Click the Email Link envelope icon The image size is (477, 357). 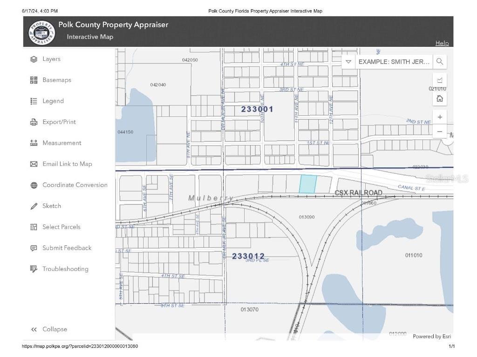(x=34, y=164)
